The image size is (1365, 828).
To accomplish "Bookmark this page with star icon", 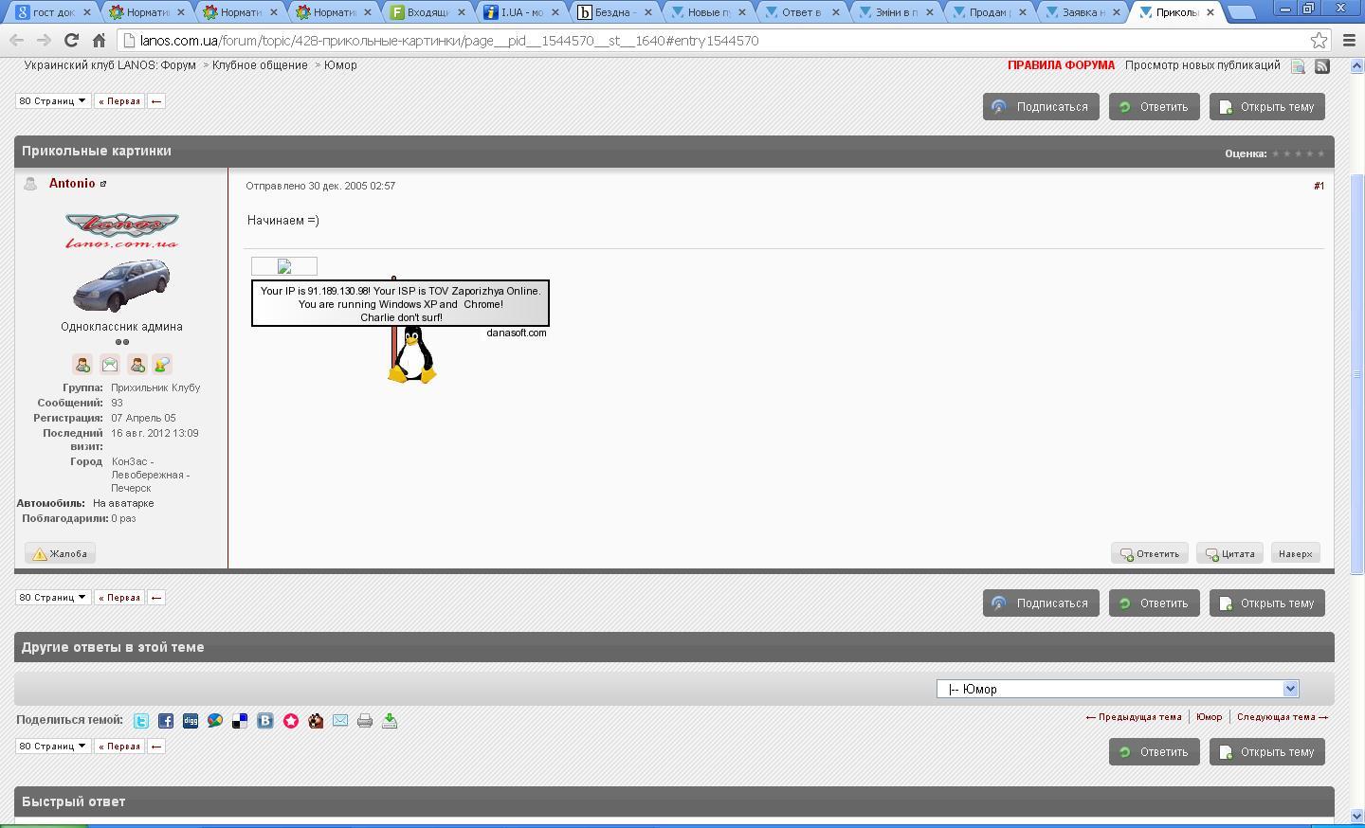I will point(1319,41).
